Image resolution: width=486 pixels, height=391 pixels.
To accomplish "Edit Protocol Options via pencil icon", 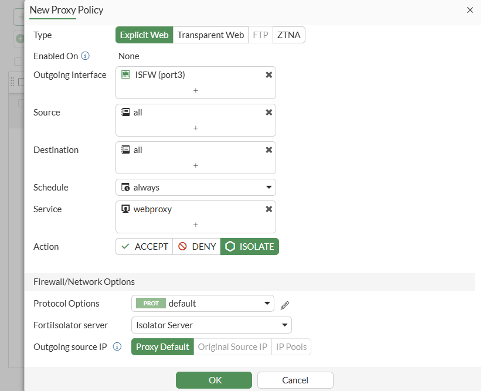I will [x=285, y=305].
